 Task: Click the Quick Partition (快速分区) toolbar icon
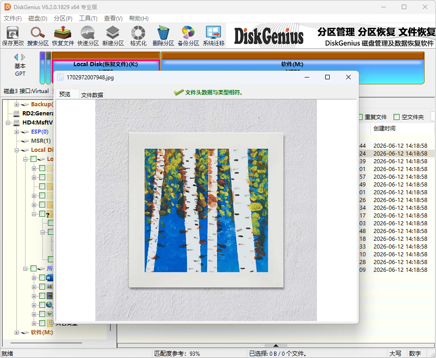point(88,36)
